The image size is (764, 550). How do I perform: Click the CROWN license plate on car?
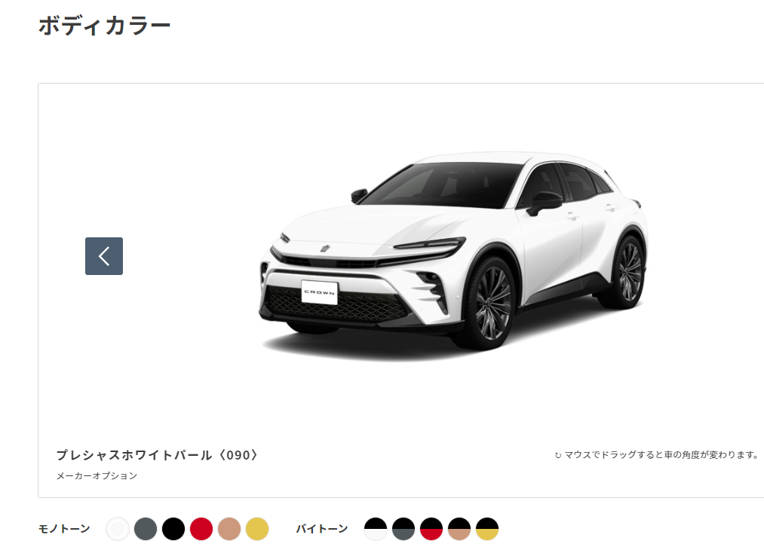pyautogui.click(x=320, y=292)
